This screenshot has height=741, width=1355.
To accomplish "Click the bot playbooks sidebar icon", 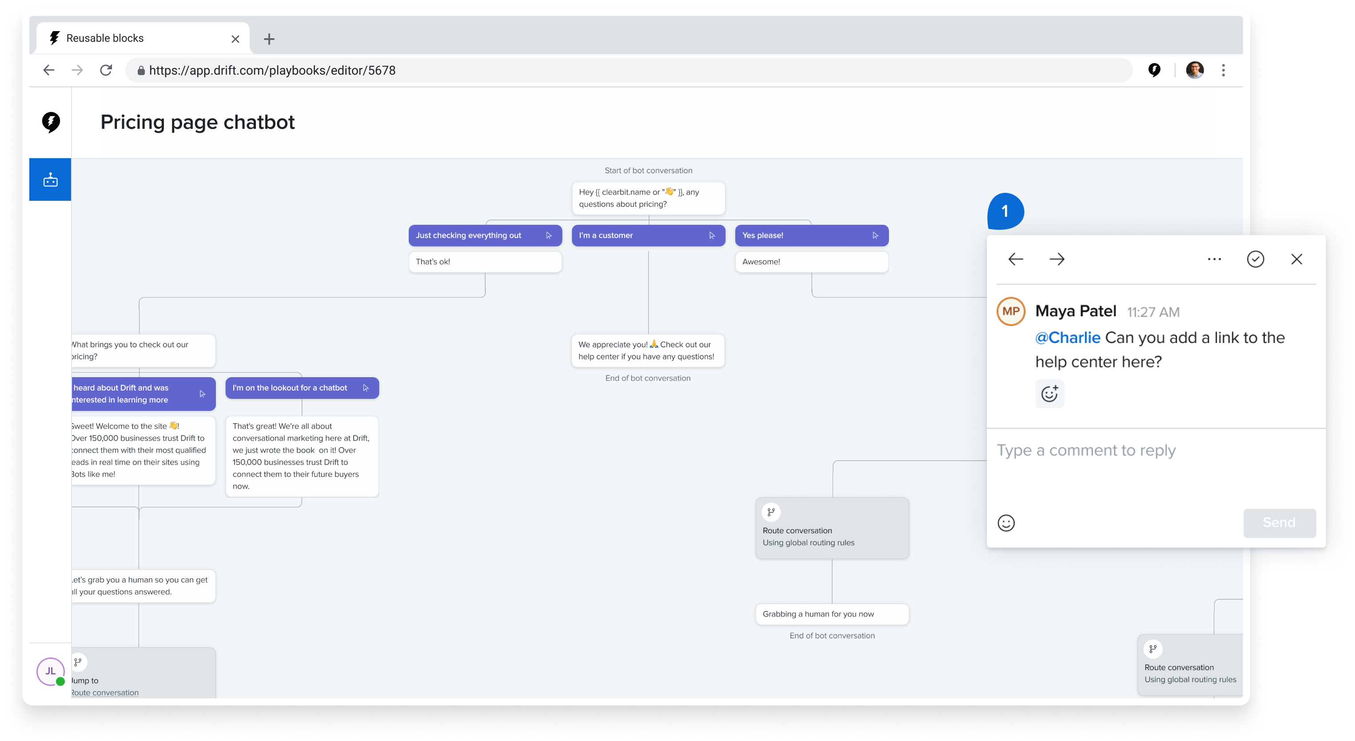I will [50, 180].
